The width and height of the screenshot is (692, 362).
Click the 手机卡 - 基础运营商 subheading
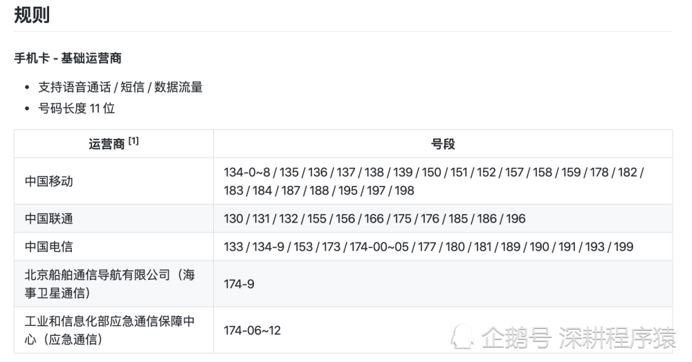click(x=68, y=58)
